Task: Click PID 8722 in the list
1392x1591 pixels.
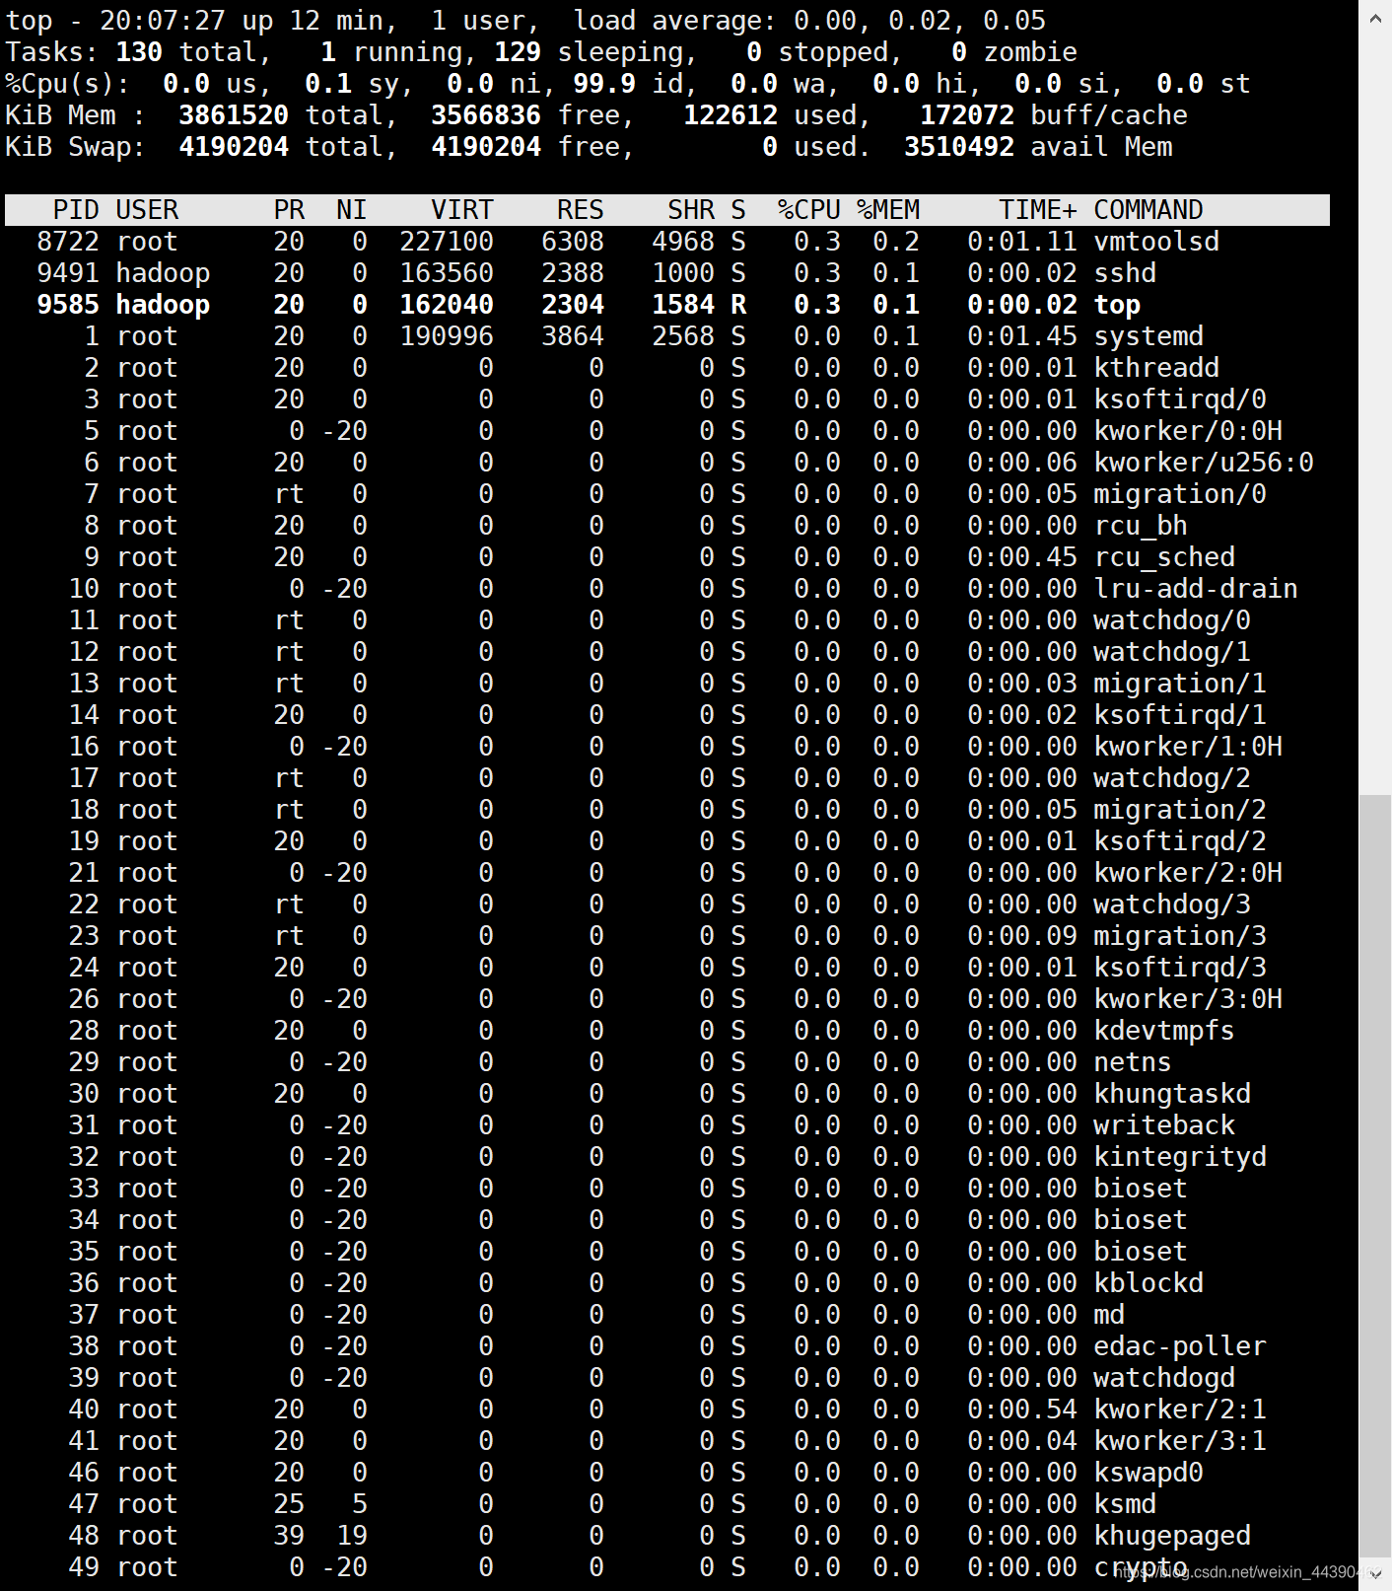Action: pos(68,242)
